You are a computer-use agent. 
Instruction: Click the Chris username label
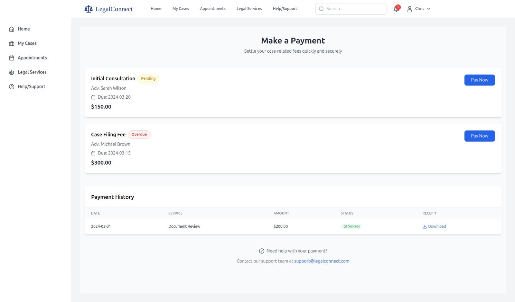pyautogui.click(x=420, y=9)
